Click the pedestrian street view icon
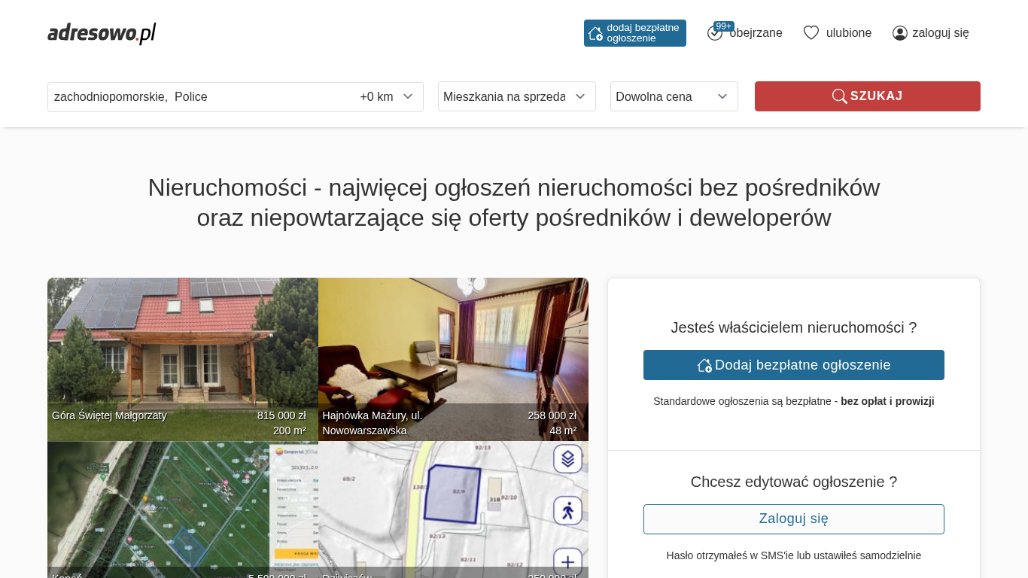Image resolution: width=1028 pixels, height=578 pixels. (x=567, y=510)
